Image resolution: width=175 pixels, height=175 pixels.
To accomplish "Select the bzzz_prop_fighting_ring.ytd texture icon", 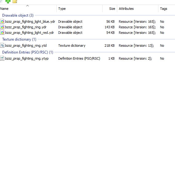I will pos(2,46).
